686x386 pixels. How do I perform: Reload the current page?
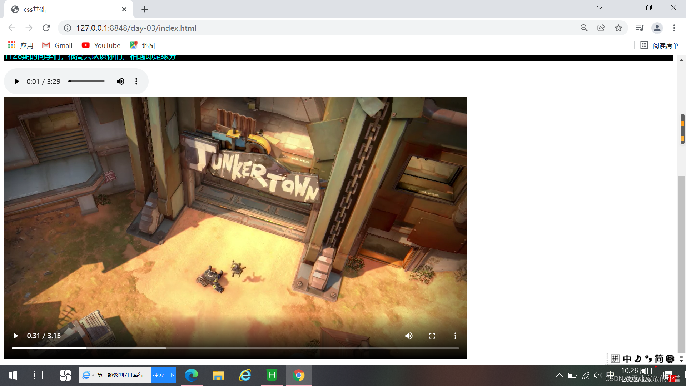[46, 28]
